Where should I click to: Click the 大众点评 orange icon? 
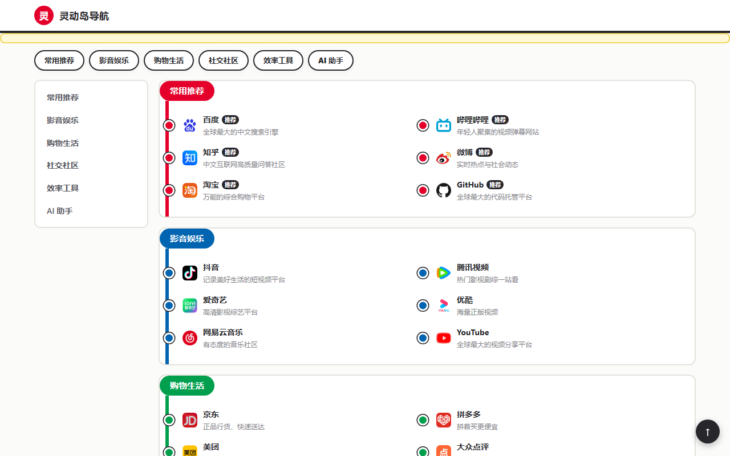(444, 451)
